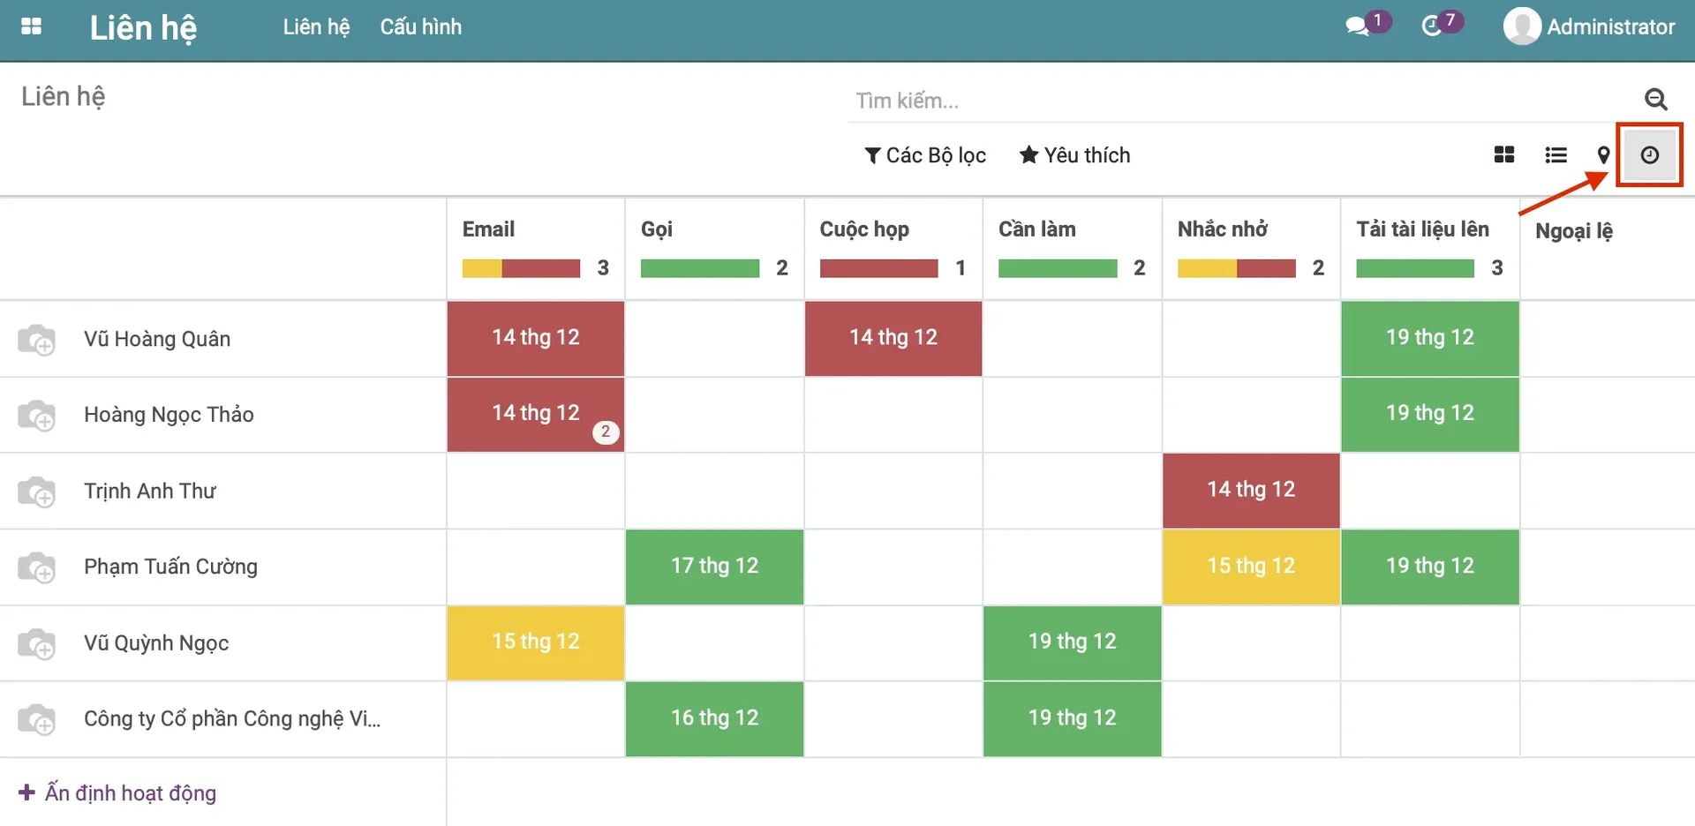Screen dimensions: 1695x826
Task: Click the Tải tài liệu lên column header
Action: pyautogui.click(x=1422, y=229)
